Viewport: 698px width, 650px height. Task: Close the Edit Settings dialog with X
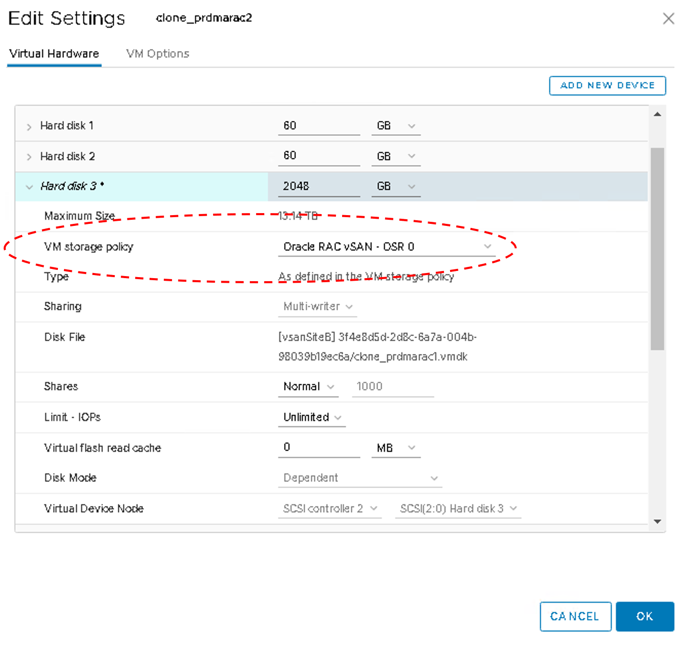point(668,19)
